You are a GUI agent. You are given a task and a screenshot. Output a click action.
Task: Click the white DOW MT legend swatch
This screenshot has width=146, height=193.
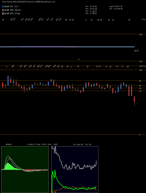click(3, 10)
